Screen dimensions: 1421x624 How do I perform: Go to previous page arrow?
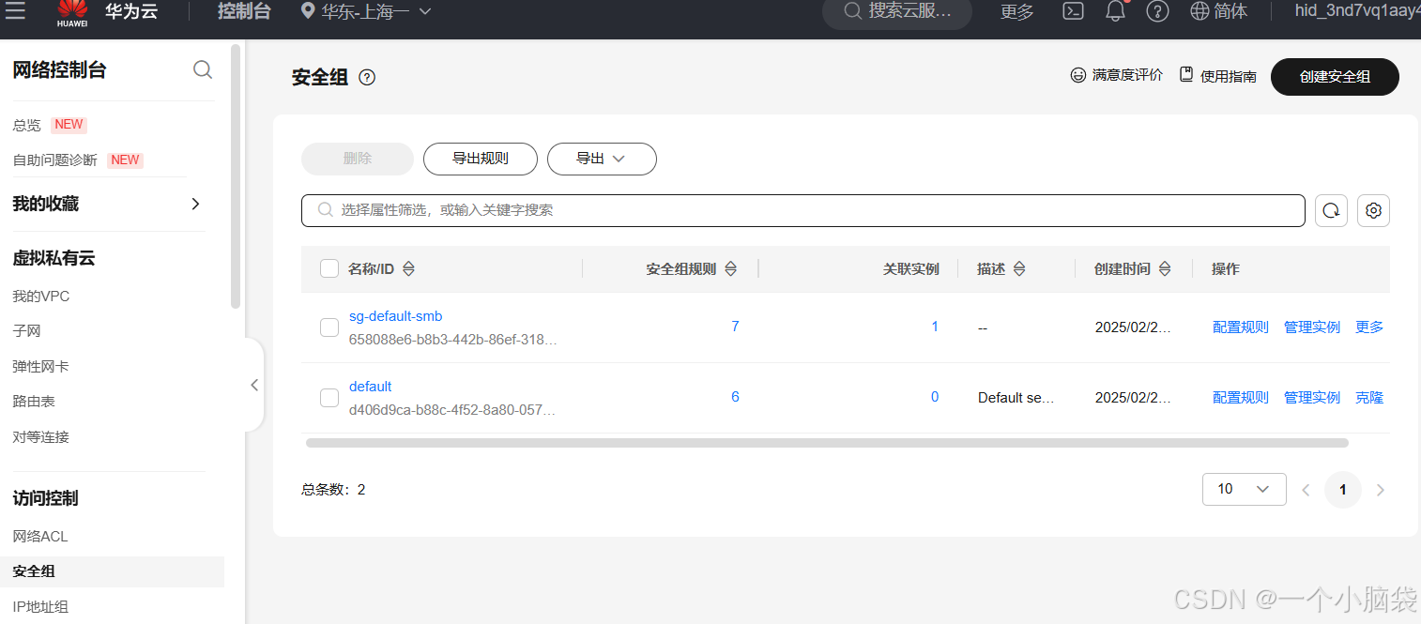point(1306,490)
